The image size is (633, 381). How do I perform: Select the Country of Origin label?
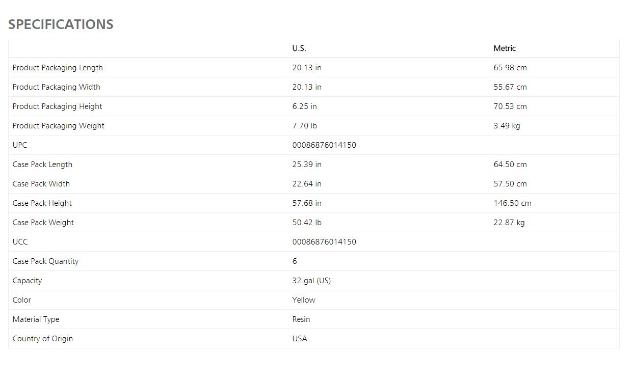(x=43, y=339)
